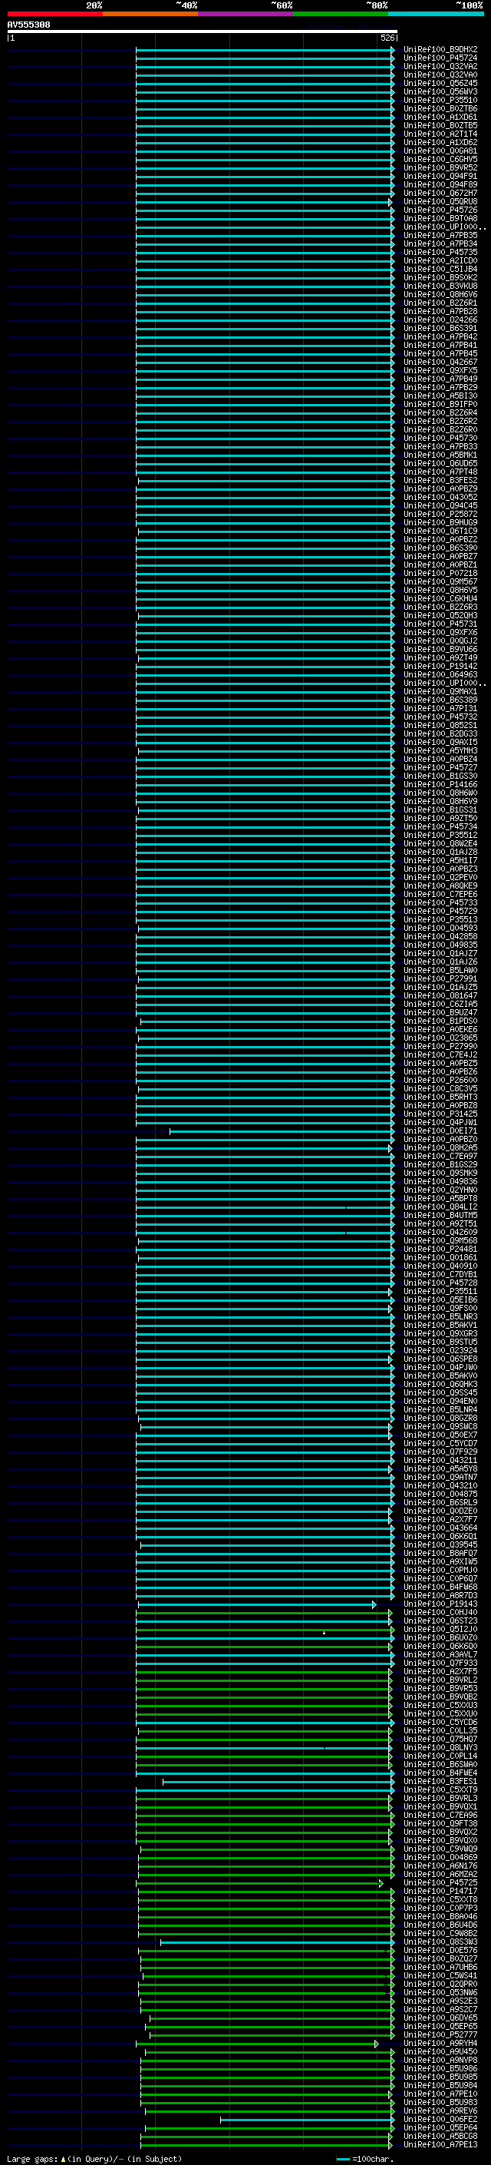Click the green alignment bar for UniRef100_C0HJ40

click(265, 1613)
